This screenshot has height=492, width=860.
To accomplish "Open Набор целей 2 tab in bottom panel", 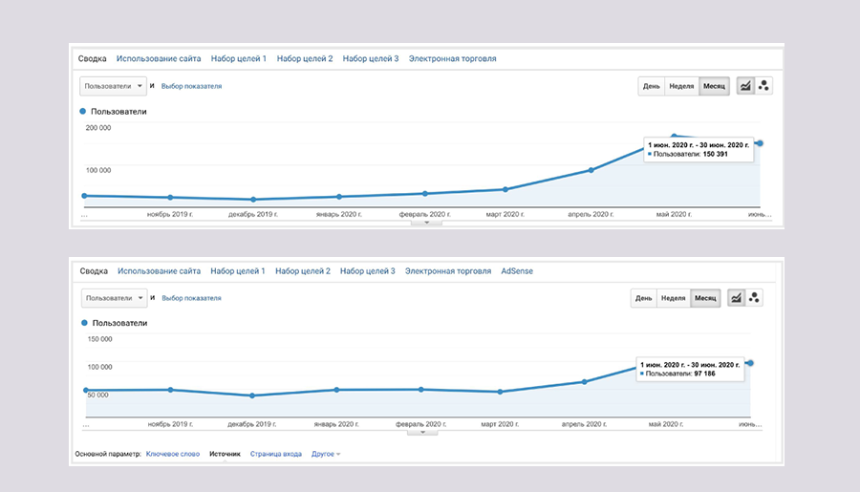I will pos(303,271).
